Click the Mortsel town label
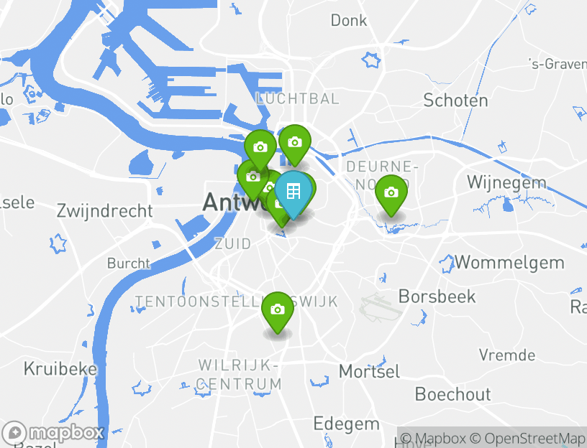587x448 pixels. [x=369, y=372]
